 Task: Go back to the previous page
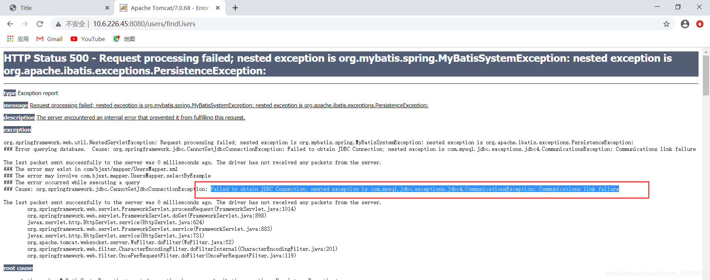click(10, 24)
